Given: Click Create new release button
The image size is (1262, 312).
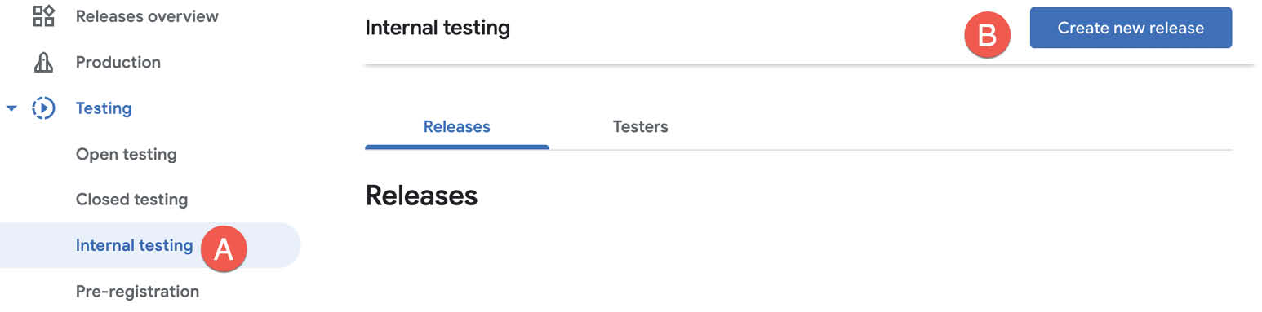Looking at the screenshot, I should click(1131, 28).
